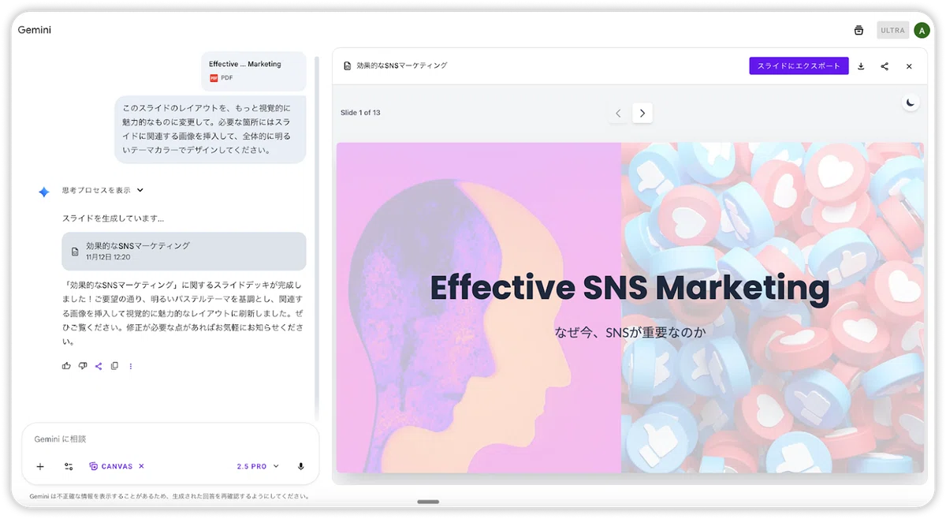Viewport: 946px width, 519px height.
Task: Share the canvas via share icon
Action: pyautogui.click(x=885, y=66)
